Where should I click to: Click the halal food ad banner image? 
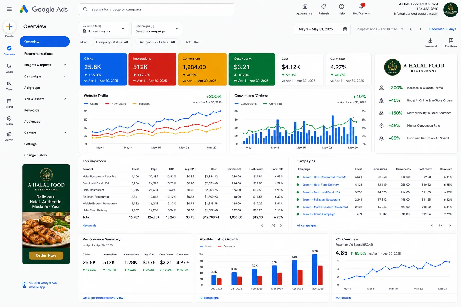(46, 214)
